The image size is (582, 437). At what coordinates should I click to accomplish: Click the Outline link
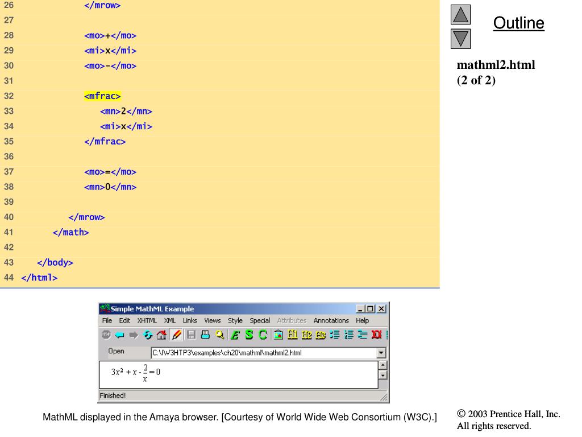tap(518, 23)
